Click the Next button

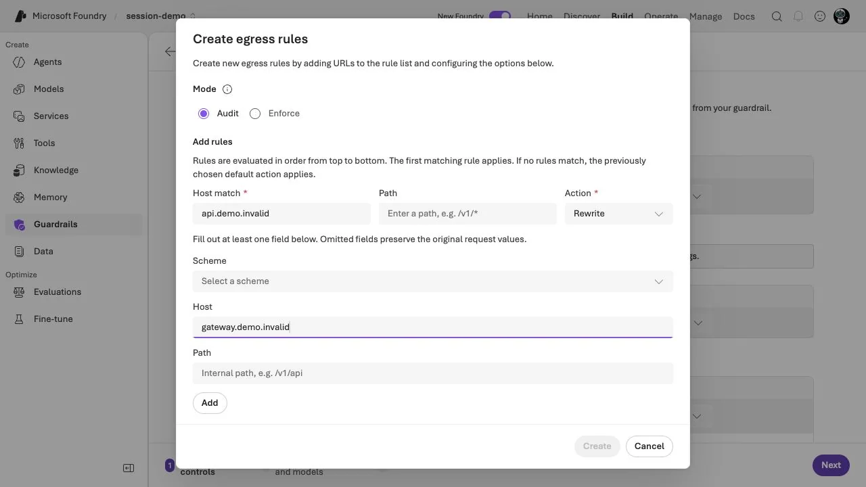click(x=831, y=465)
